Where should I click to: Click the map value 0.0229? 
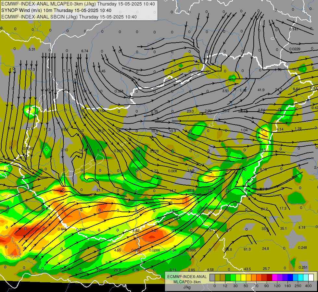coord(295,49)
